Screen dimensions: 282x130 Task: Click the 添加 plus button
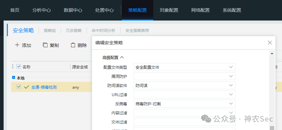(x=23, y=45)
